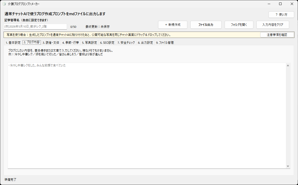The width and height of the screenshot is (298, 185).
Task: Maximize the window
Action: click(x=280, y=4)
